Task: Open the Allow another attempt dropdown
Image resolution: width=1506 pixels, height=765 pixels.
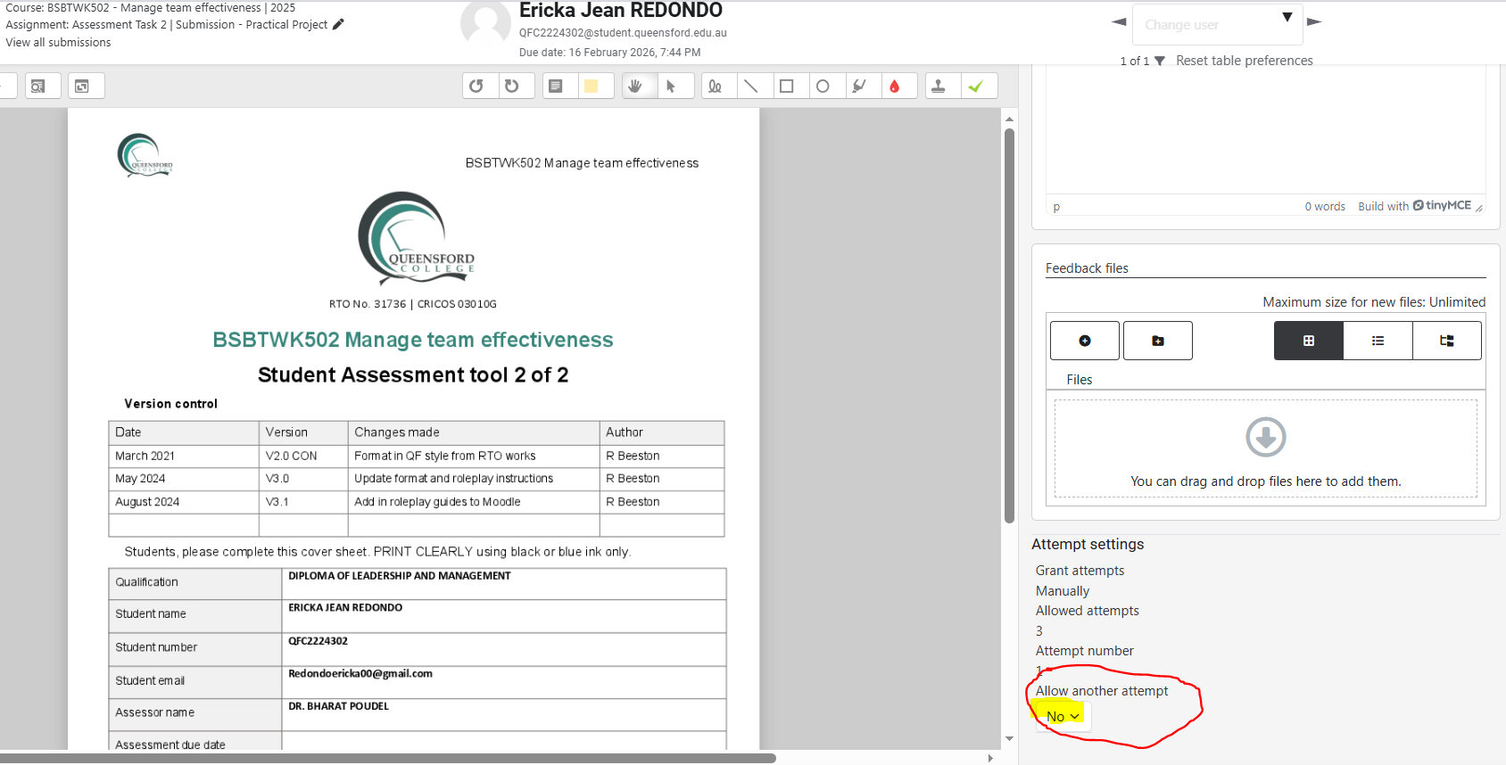Action: pos(1063,717)
